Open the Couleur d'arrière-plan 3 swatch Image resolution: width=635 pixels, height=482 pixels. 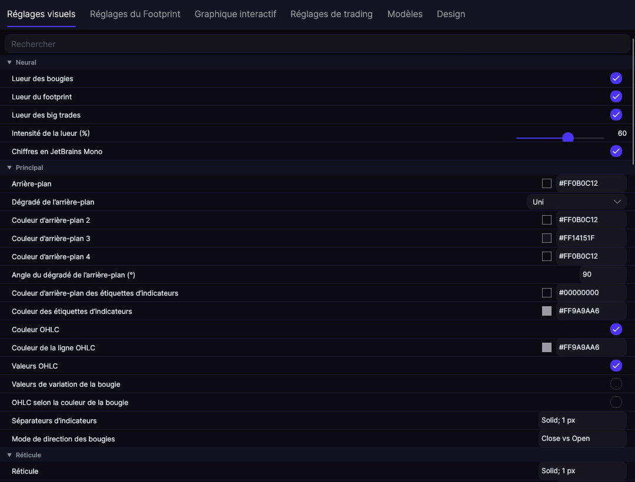pyautogui.click(x=547, y=238)
